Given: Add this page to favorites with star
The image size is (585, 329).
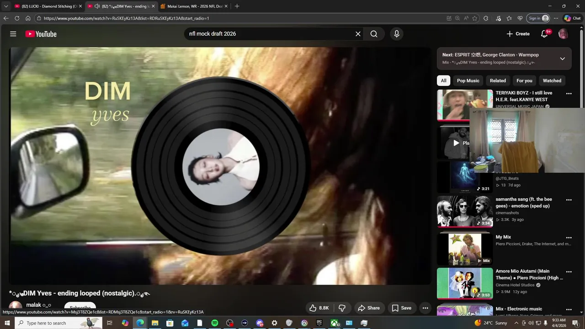Looking at the screenshot, I should tap(475, 18).
